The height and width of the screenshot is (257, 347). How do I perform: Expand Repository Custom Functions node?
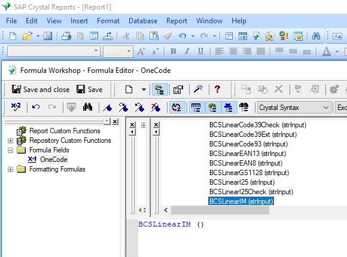[x=10, y=140]
